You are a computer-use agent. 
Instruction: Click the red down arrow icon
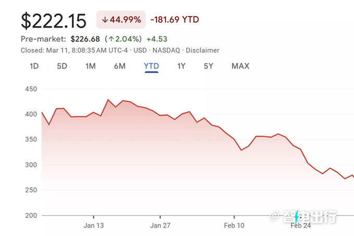point(105,20)
